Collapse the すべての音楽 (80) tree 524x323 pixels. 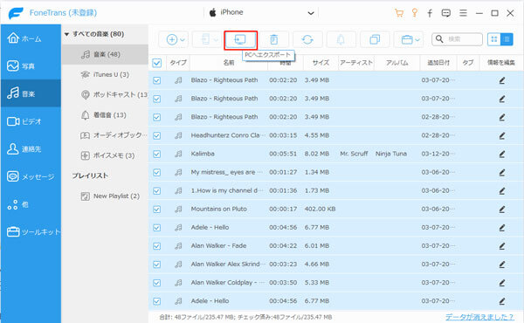(66, 34)
